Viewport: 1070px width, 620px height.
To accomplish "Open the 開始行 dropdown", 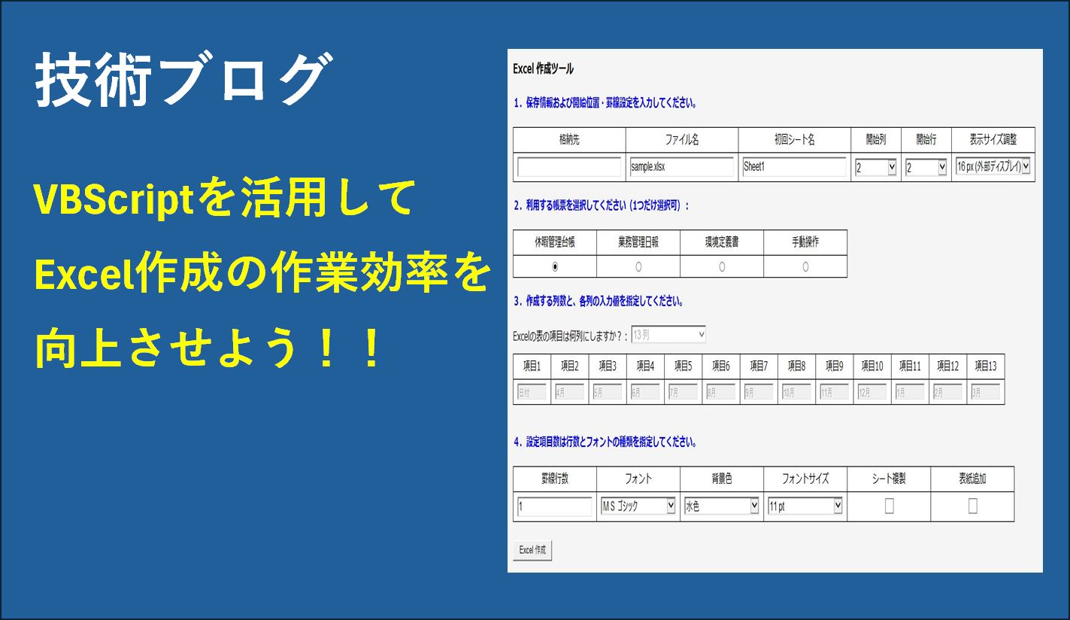I will (926, 168).
